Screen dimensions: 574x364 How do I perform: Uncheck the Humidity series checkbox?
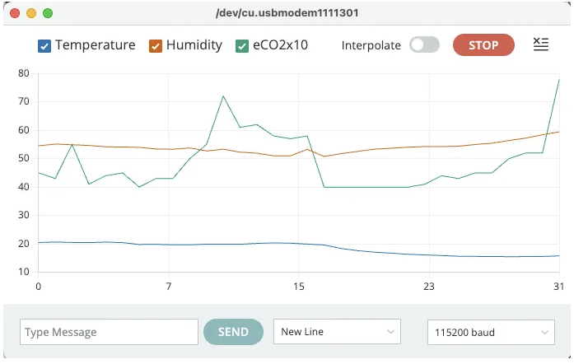pyautogui.click(x=156, y=46)
